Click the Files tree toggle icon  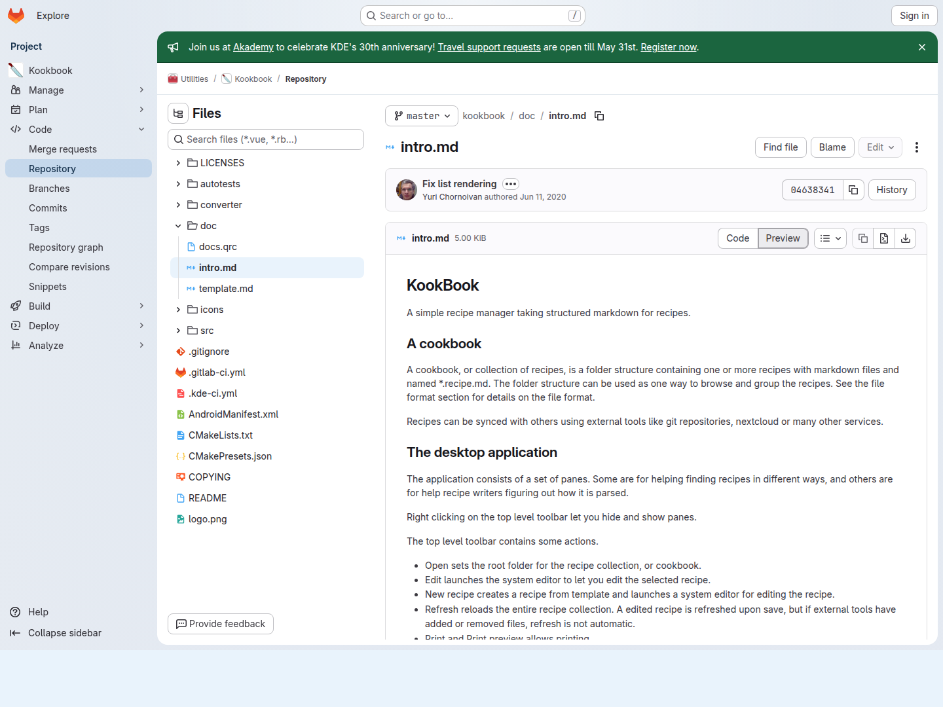[178, 113]
